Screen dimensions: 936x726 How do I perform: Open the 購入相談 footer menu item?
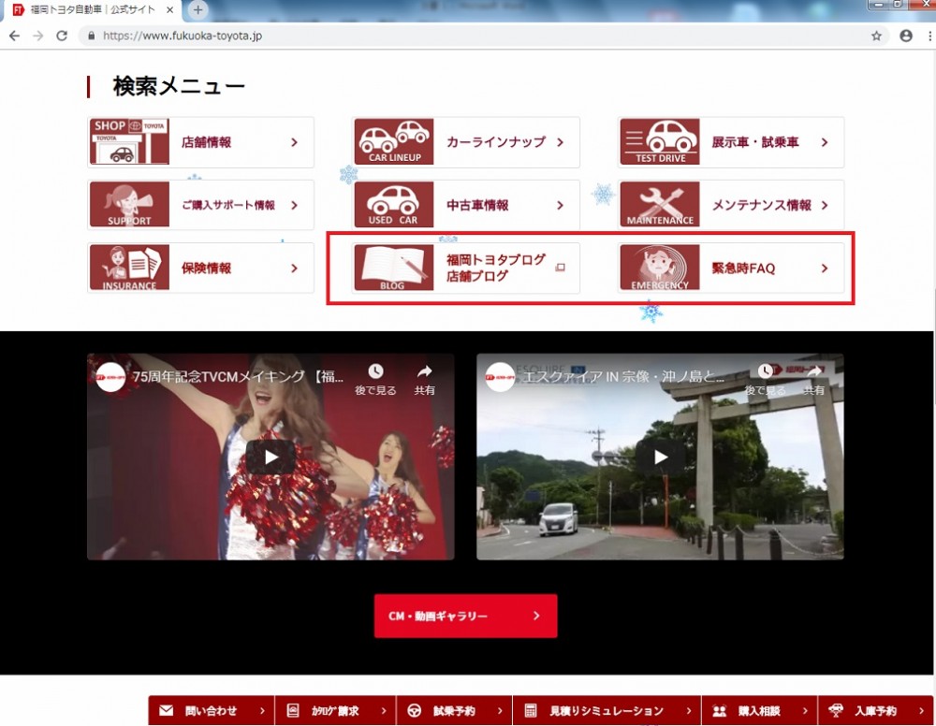click(x=760, y=710)
